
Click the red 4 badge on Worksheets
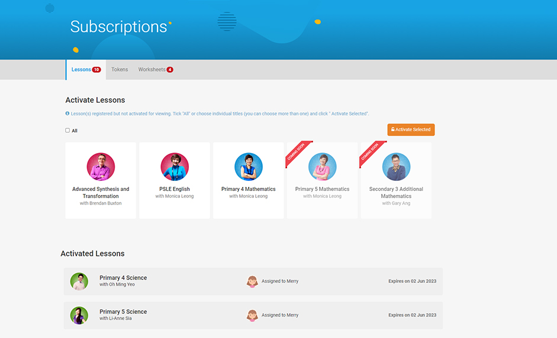point(170,70)
